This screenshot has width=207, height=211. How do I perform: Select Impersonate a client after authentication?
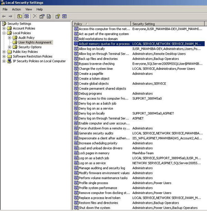pos(104,138)
